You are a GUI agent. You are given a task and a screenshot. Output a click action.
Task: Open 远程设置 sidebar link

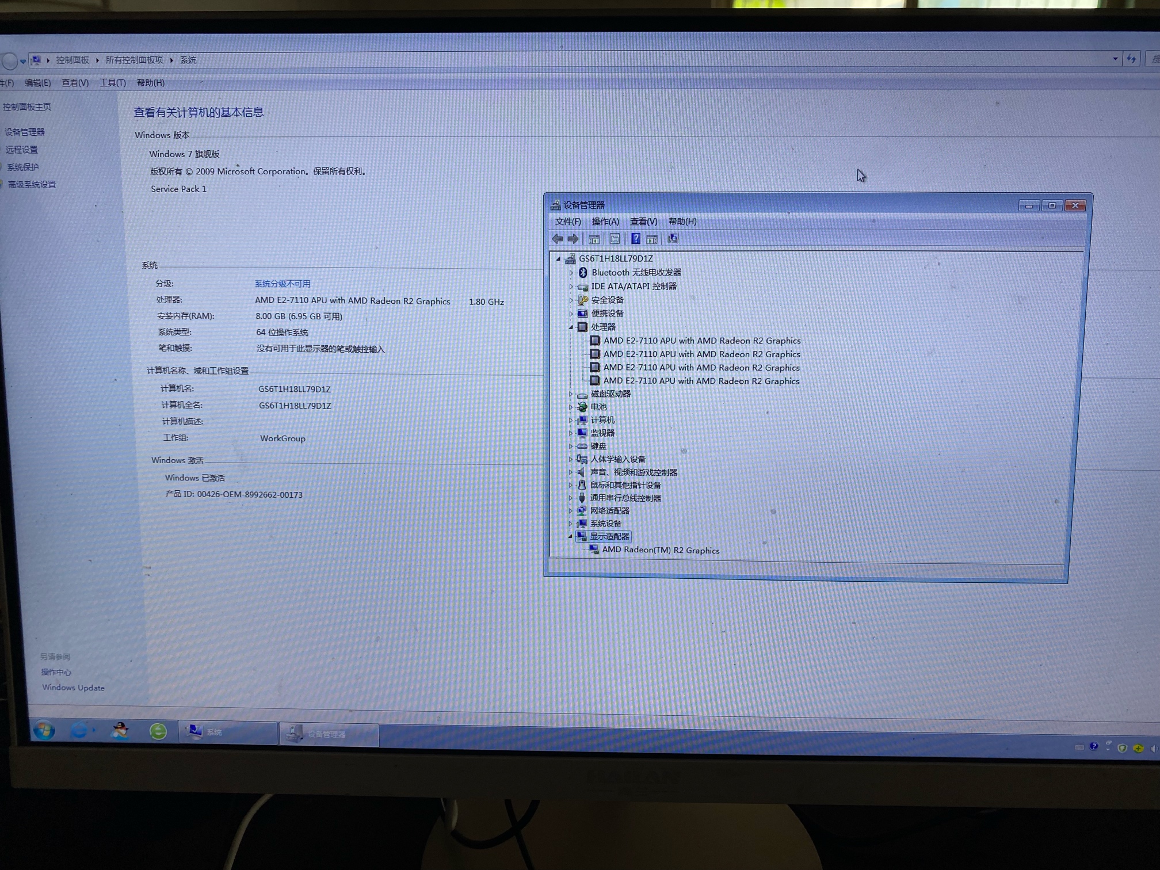pos(22,150)
